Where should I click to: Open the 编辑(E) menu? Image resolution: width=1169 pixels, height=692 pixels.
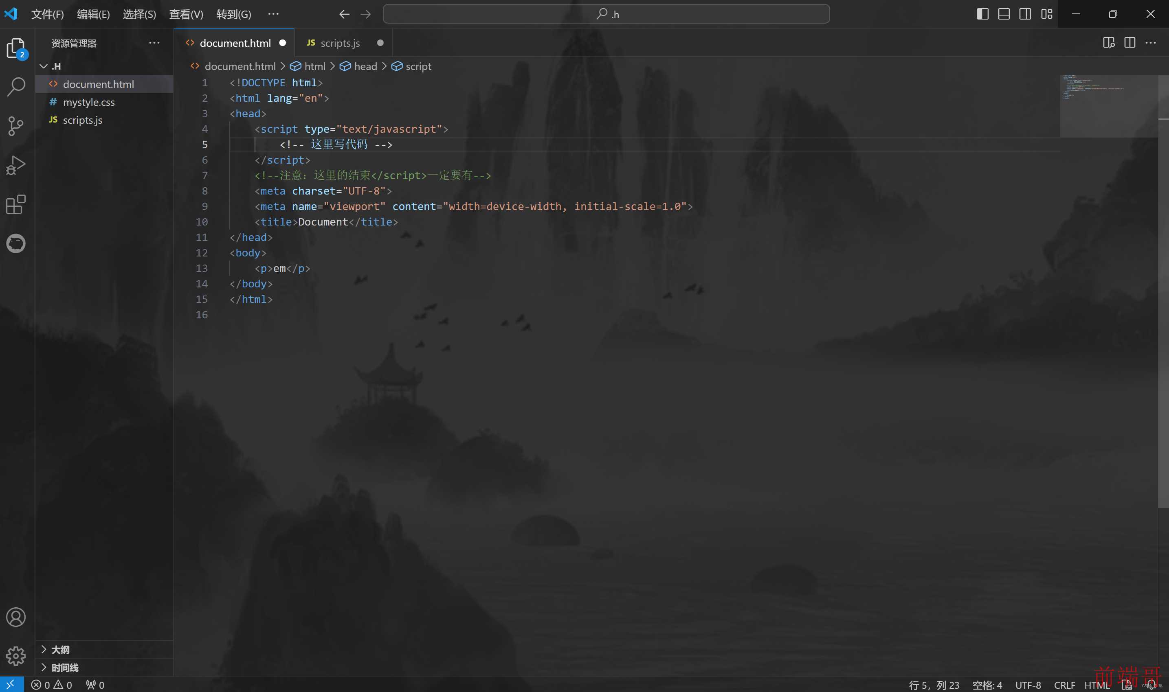[x=93, y=14]
